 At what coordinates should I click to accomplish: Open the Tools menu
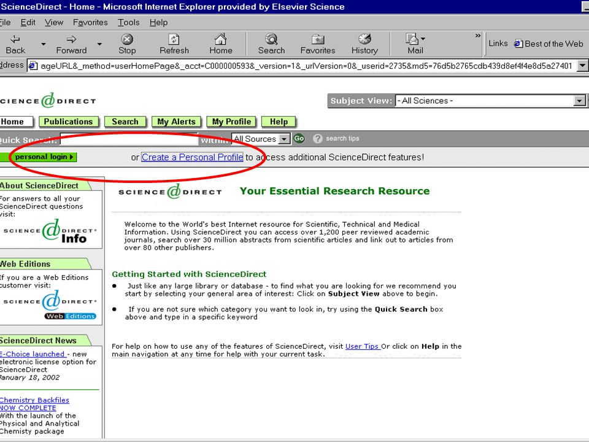pos(128,23)
